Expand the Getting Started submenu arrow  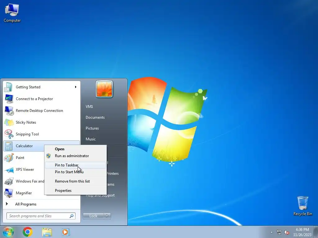(76, 87)
